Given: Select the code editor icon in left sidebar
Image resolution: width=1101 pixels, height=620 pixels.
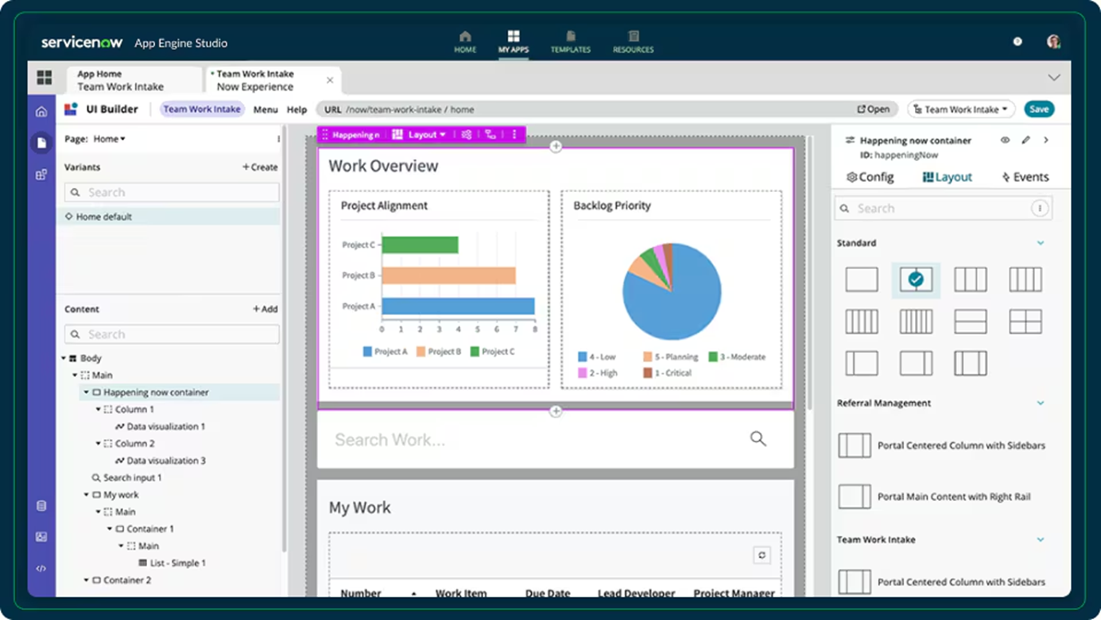Looking at the screenshot, I should [x=41, y=568].
